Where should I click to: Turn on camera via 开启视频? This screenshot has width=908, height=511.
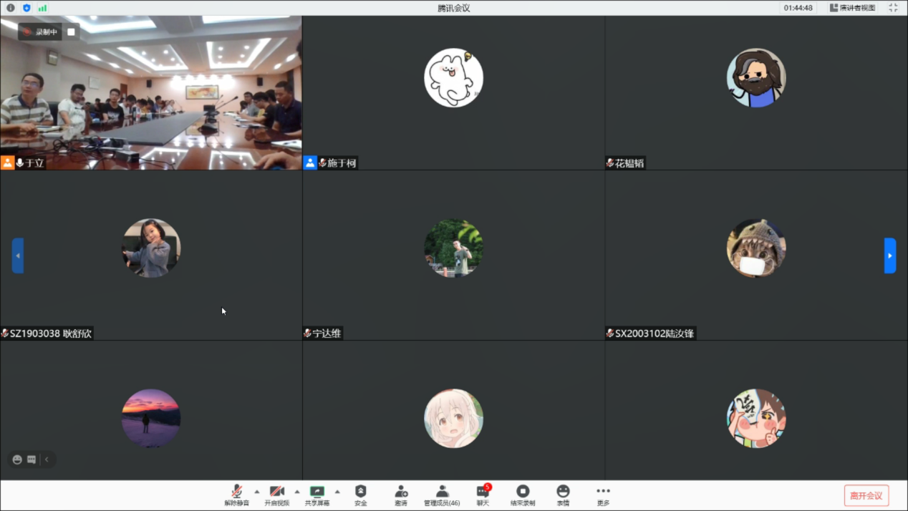click(x=276, y=495)
